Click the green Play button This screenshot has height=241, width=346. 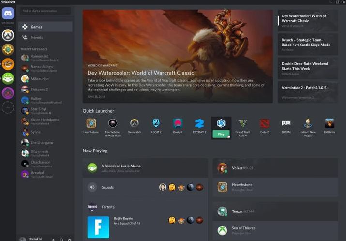pyautogui.click(x=221, y=134)
